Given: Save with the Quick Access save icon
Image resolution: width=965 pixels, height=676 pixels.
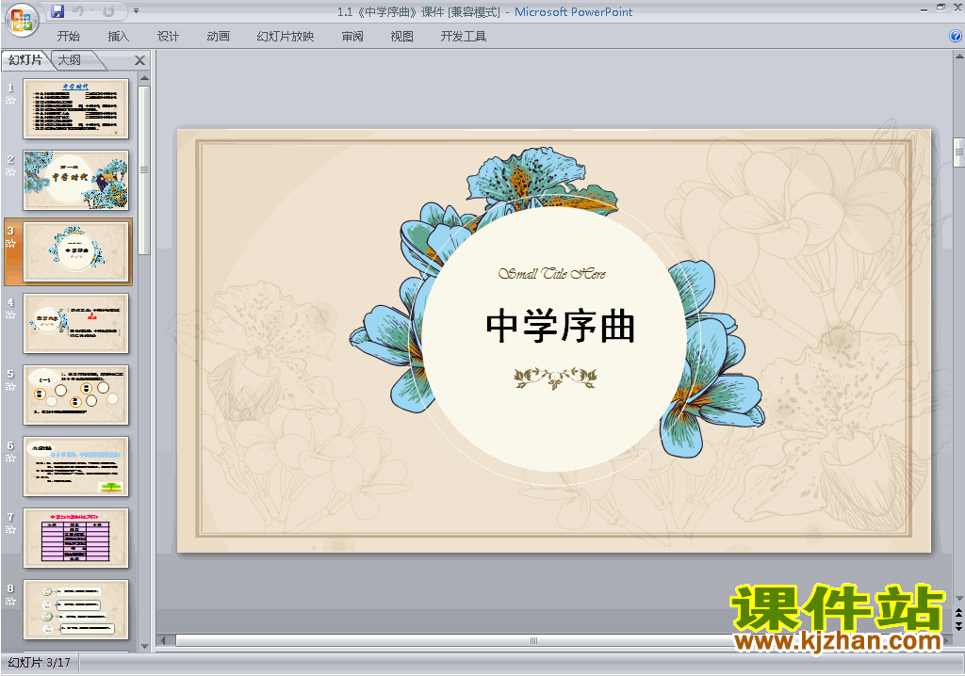Looking at the screenshot, I should click(x=57, y=11).
